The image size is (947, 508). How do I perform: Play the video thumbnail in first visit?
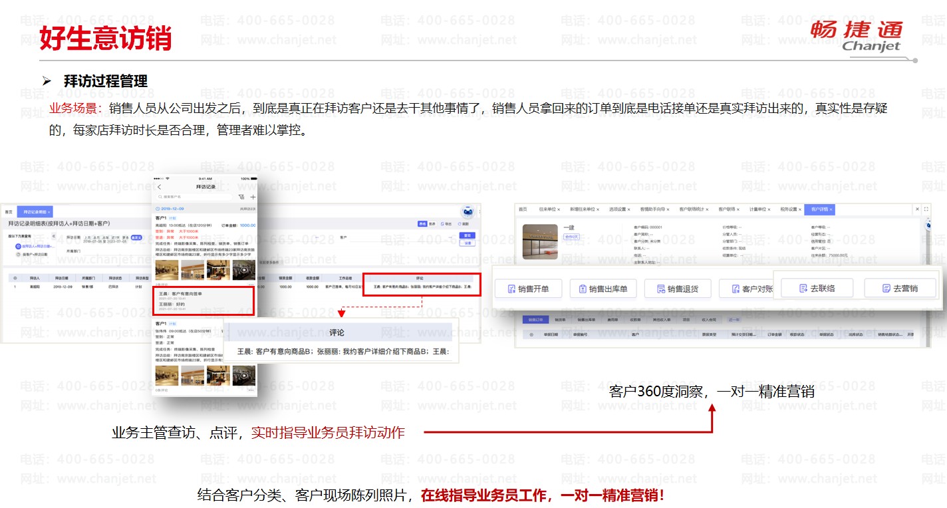(x=243, y=269)
